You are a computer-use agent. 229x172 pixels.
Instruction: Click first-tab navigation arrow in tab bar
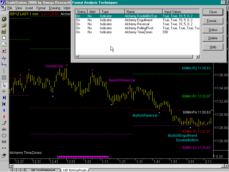[11, 170]
